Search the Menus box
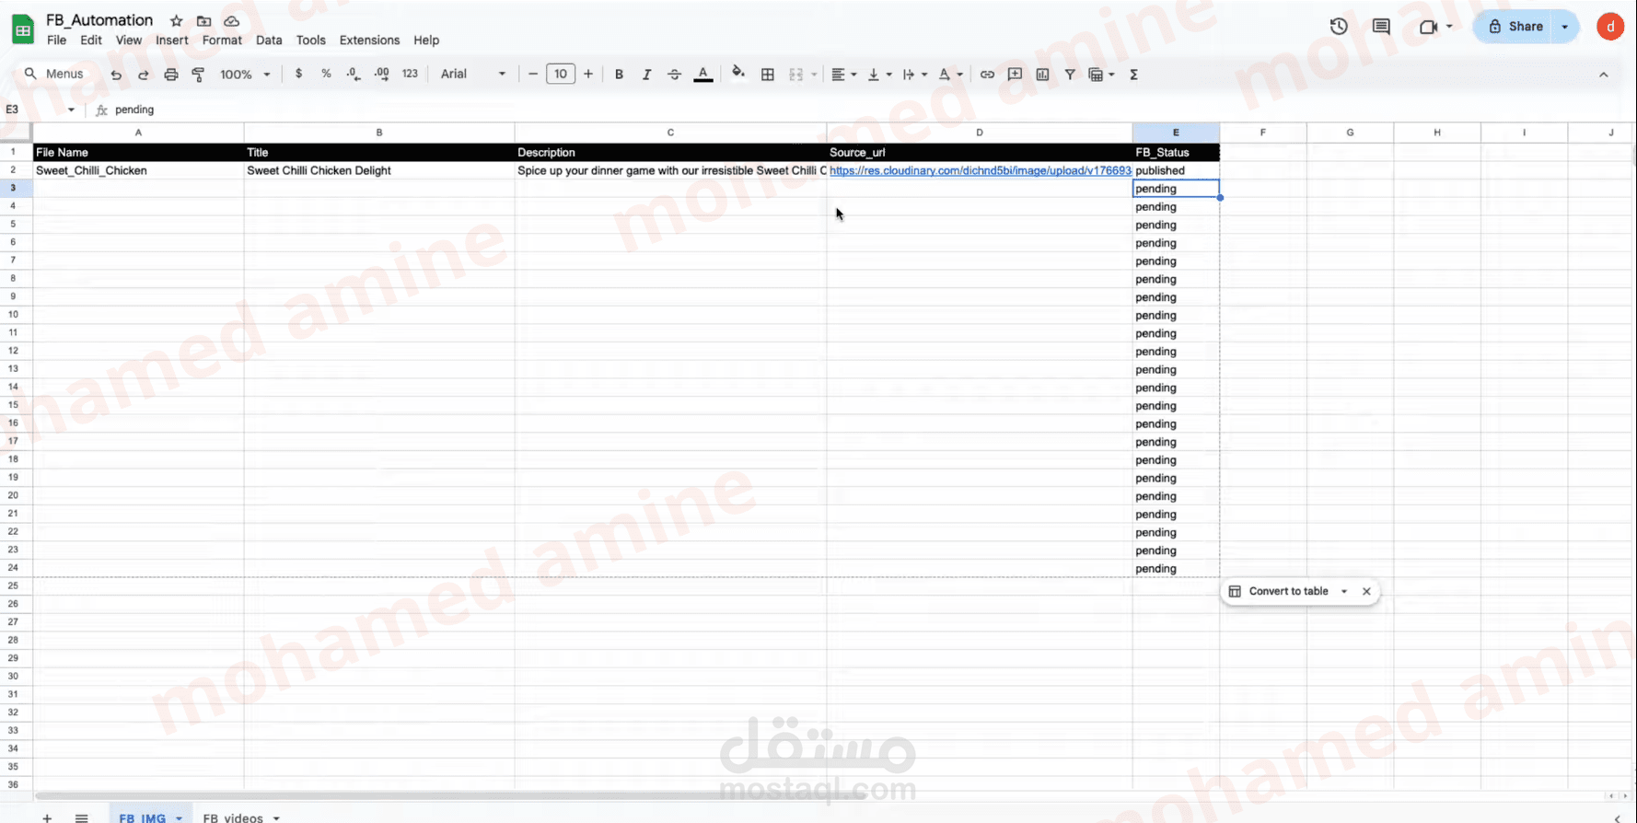This screenshot has height=823, width=1637. click(55, 74)
